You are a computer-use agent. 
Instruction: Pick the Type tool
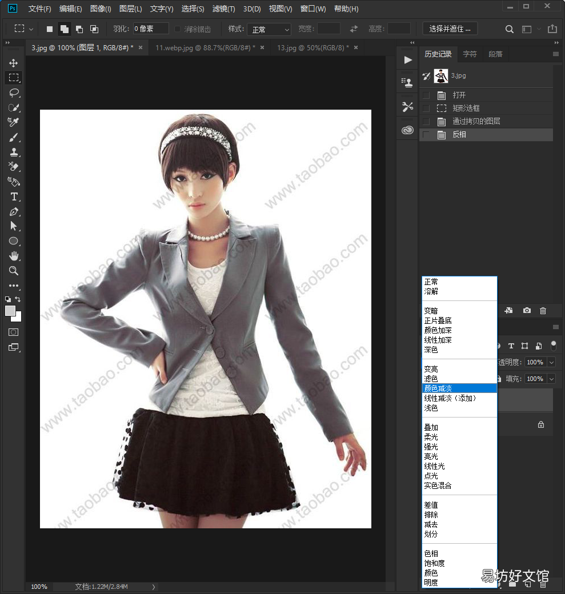[14, 196]
